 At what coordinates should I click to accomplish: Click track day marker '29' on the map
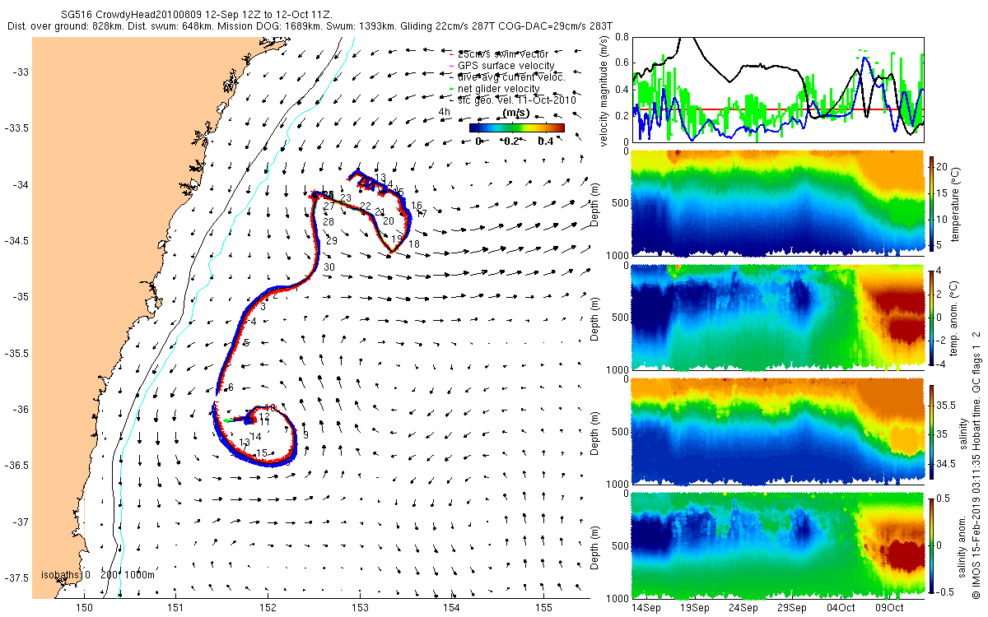tap(332, 241)
